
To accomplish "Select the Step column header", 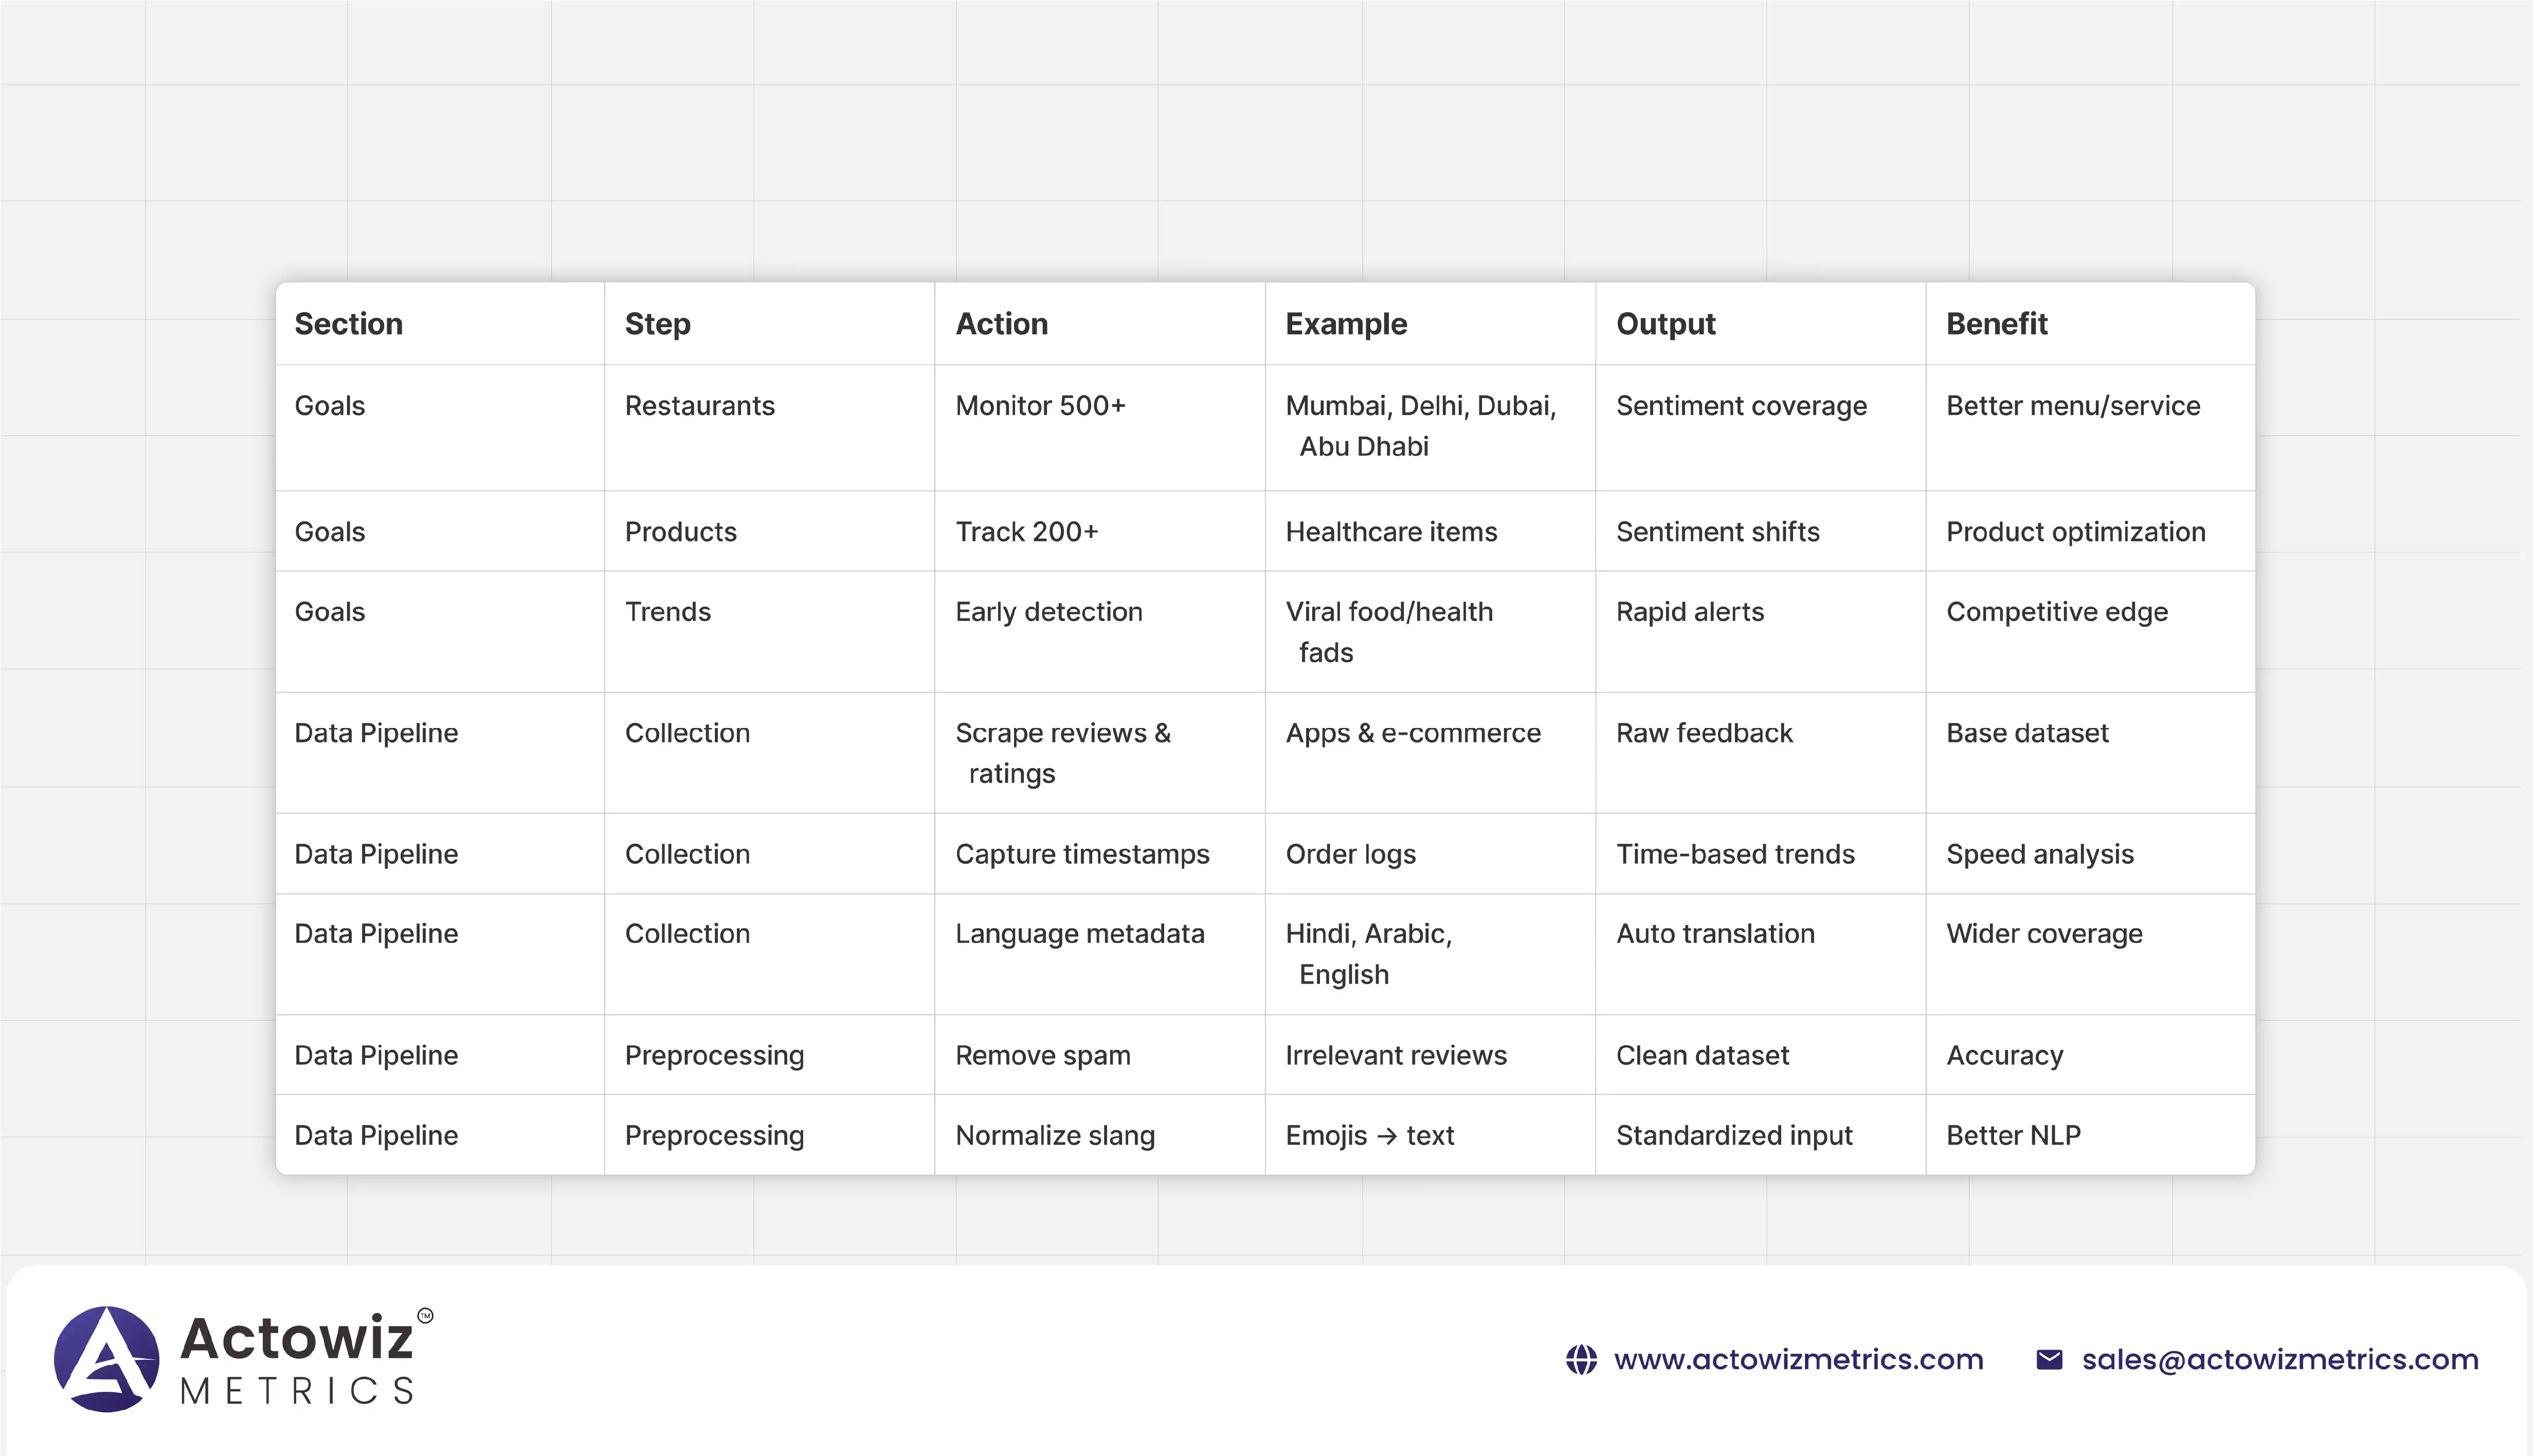I will point(657,324).
